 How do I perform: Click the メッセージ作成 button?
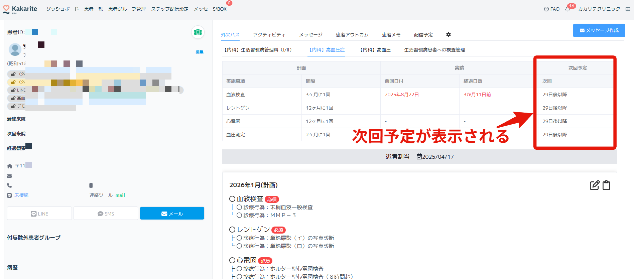click(x=599, y=30)
